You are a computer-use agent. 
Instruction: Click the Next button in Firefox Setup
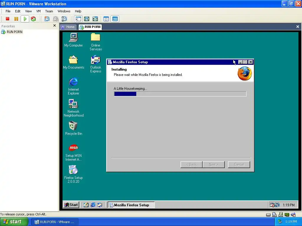(214, 164)
